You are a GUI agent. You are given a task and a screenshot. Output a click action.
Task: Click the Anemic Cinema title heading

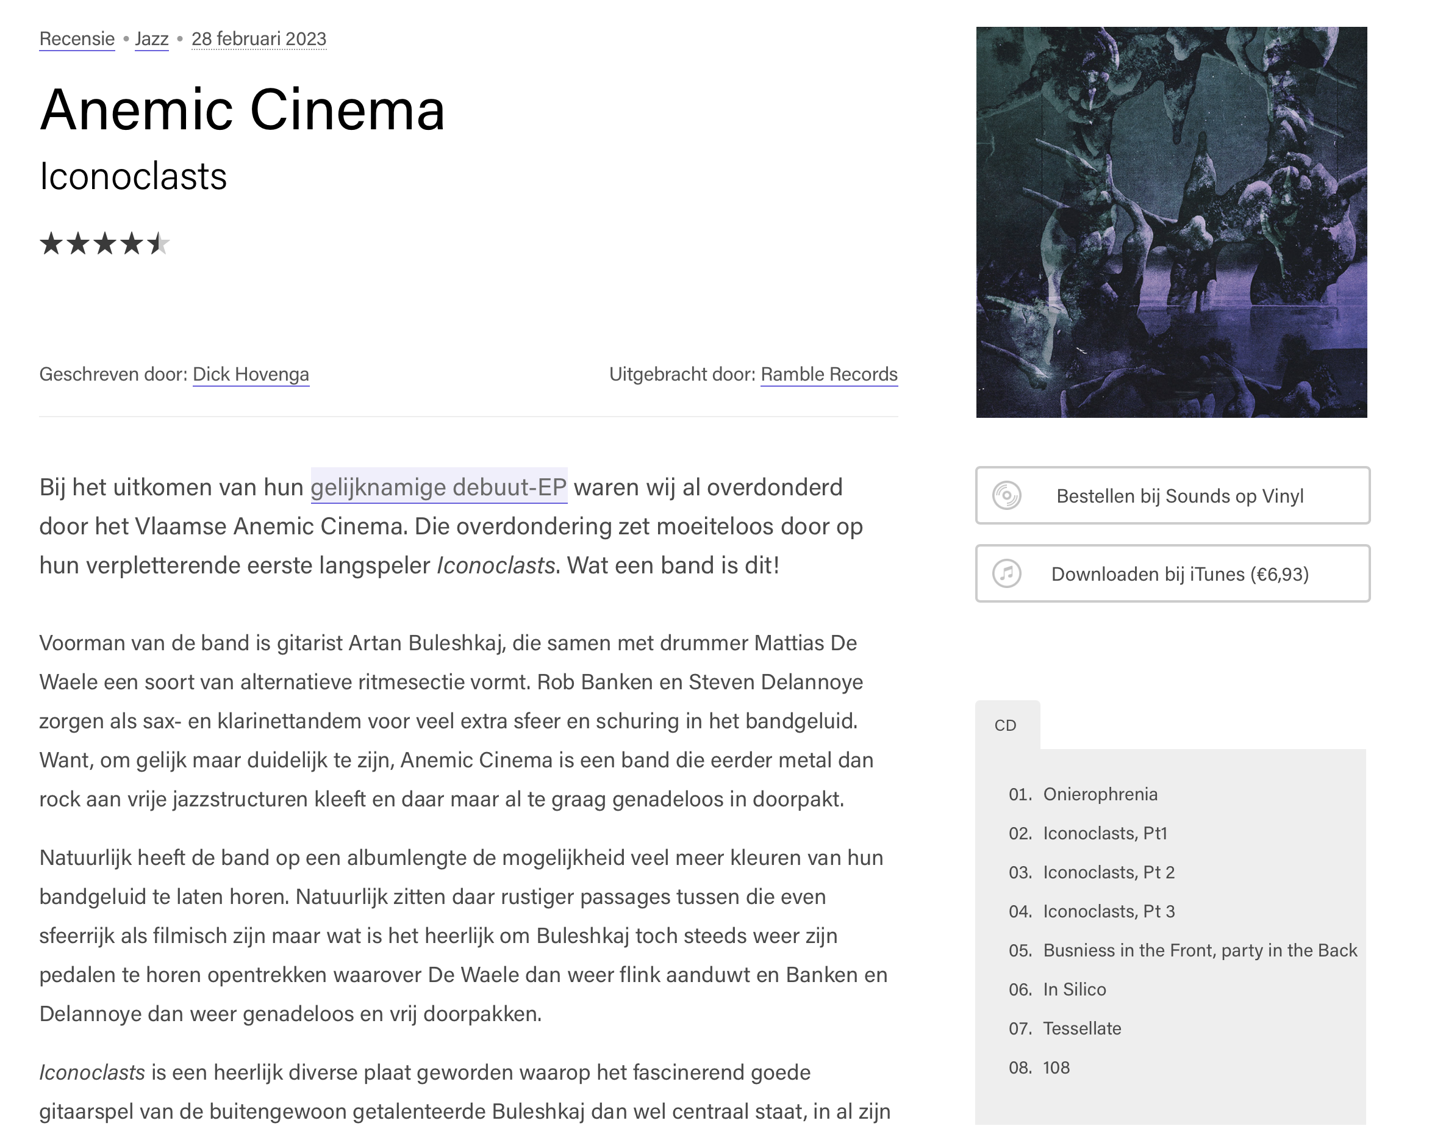[243, 110]
